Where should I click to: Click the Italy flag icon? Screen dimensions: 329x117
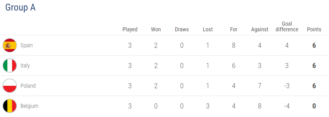10,65
